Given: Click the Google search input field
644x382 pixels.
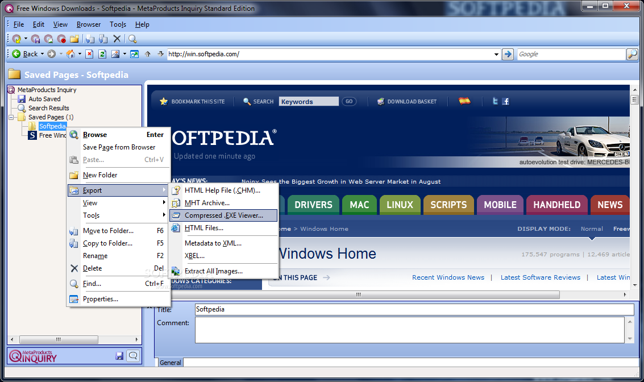Looking at the screenshot, I should tap(571, 54).
